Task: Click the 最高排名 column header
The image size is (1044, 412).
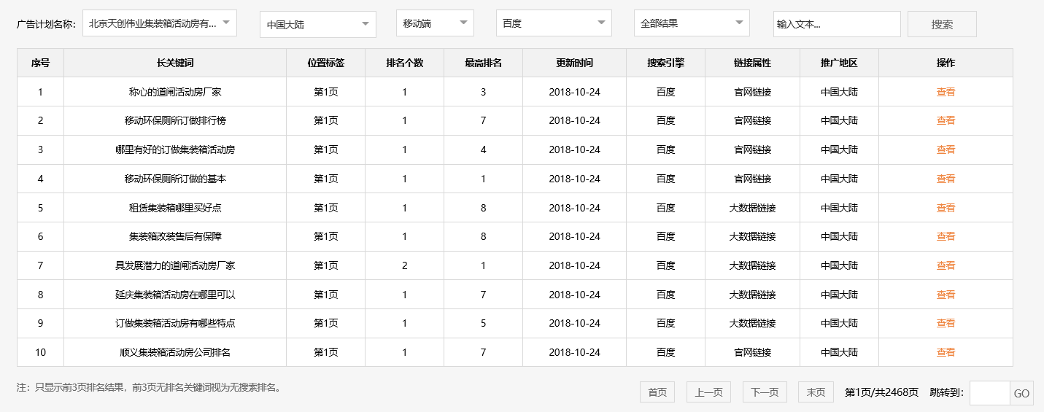Action: pos(483,63)
